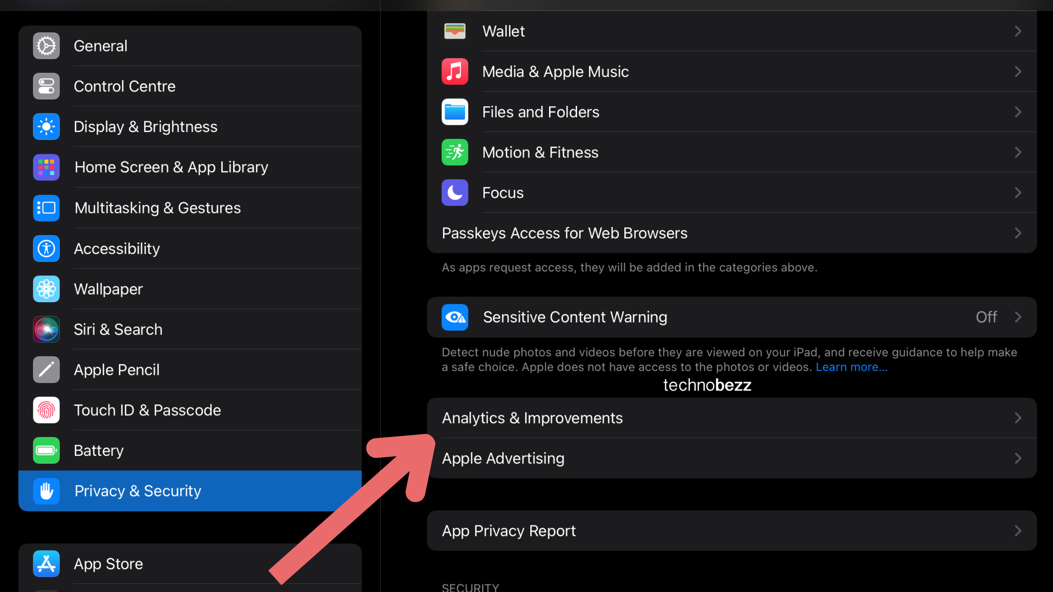Open Accessibility settings
The height and width of the screenshot is (592, 1053).
point(190,248)
